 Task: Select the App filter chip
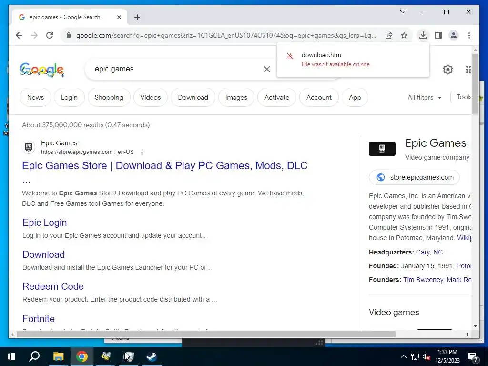355,97
